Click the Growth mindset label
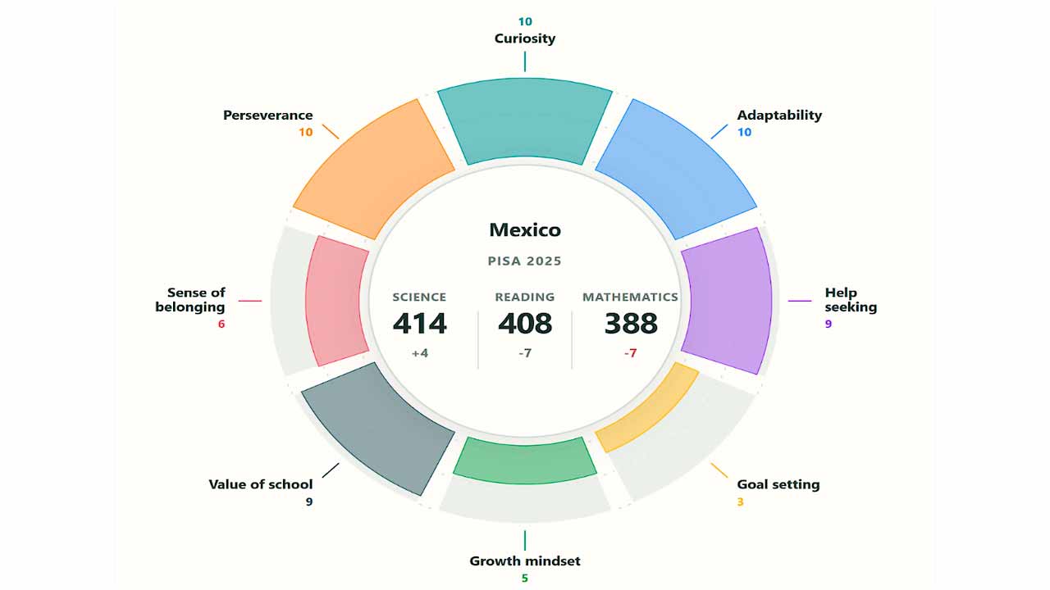 click(x=525, y=561)
